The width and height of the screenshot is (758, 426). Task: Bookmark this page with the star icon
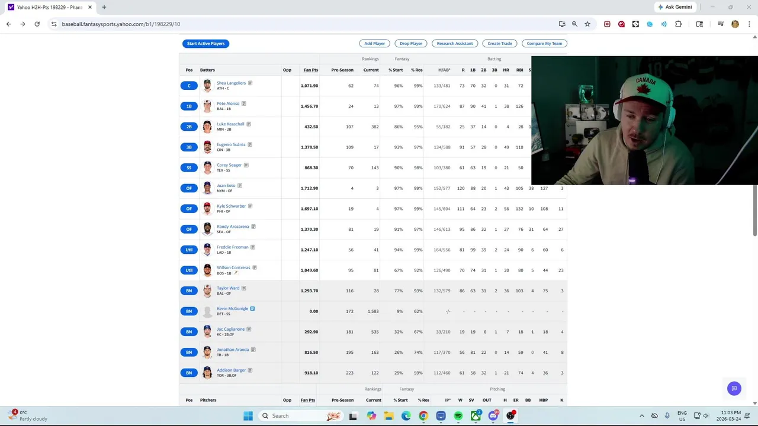(x=587, y=24)
